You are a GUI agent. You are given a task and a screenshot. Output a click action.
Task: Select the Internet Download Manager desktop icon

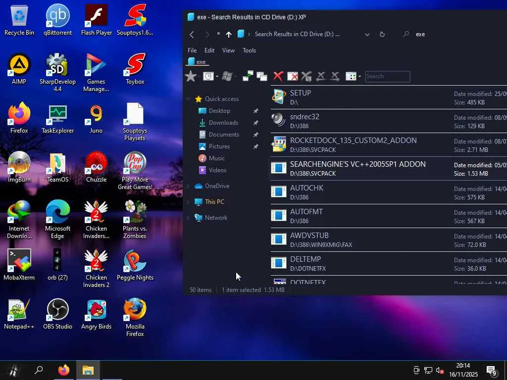[19, 219]
